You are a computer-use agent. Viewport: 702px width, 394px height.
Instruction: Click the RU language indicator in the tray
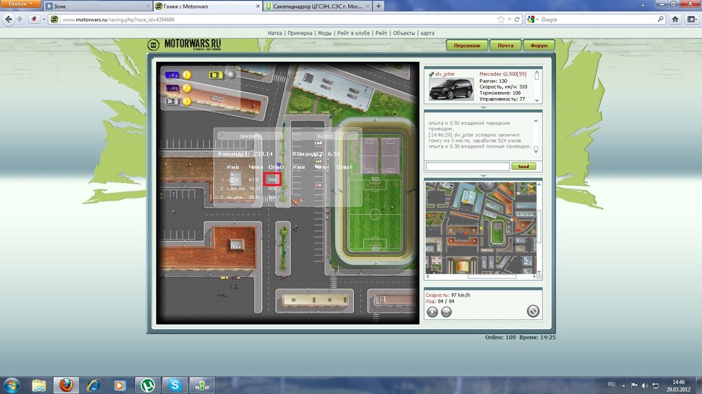tap(611, 385)
